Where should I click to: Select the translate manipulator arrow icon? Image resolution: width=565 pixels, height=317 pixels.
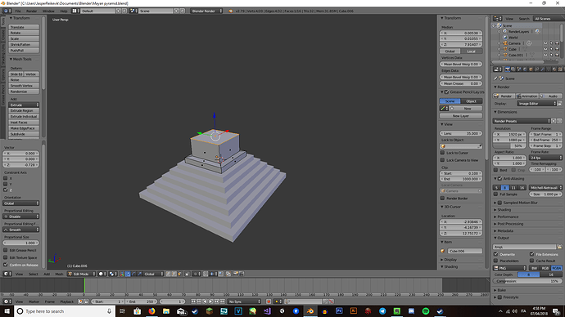[128, 274]
